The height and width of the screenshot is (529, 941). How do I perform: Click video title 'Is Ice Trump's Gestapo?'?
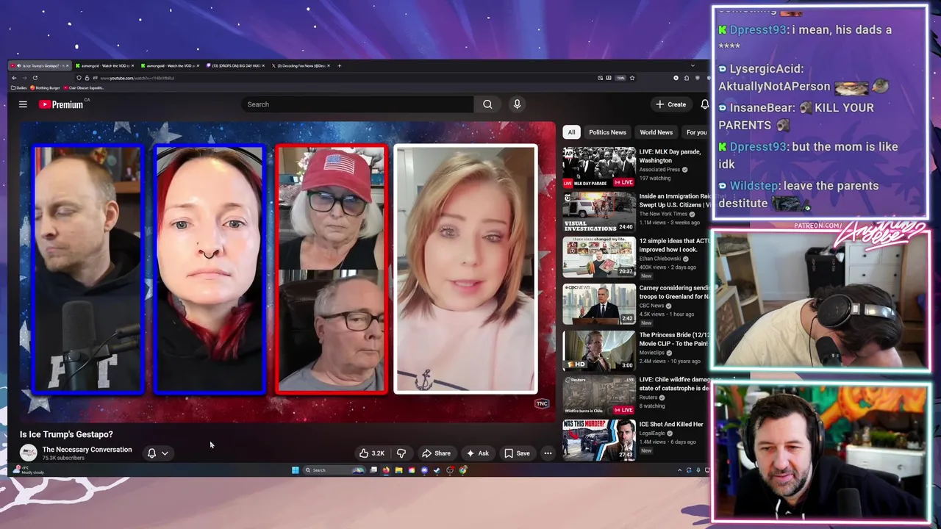pos(66,434)
